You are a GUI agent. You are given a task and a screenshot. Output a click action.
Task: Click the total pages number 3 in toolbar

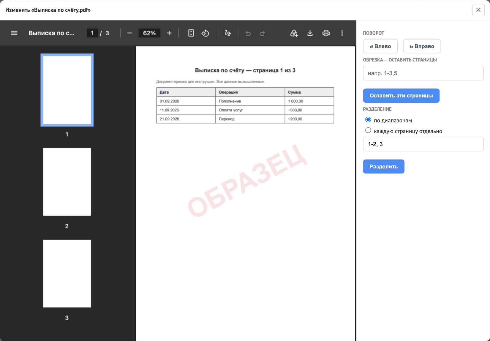coord(107,33)
